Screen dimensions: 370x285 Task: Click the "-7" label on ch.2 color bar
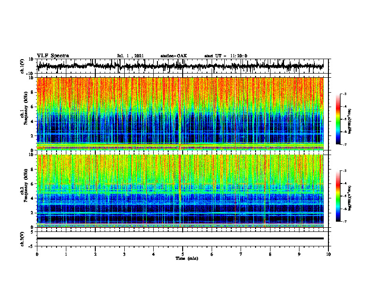[344, 221]
